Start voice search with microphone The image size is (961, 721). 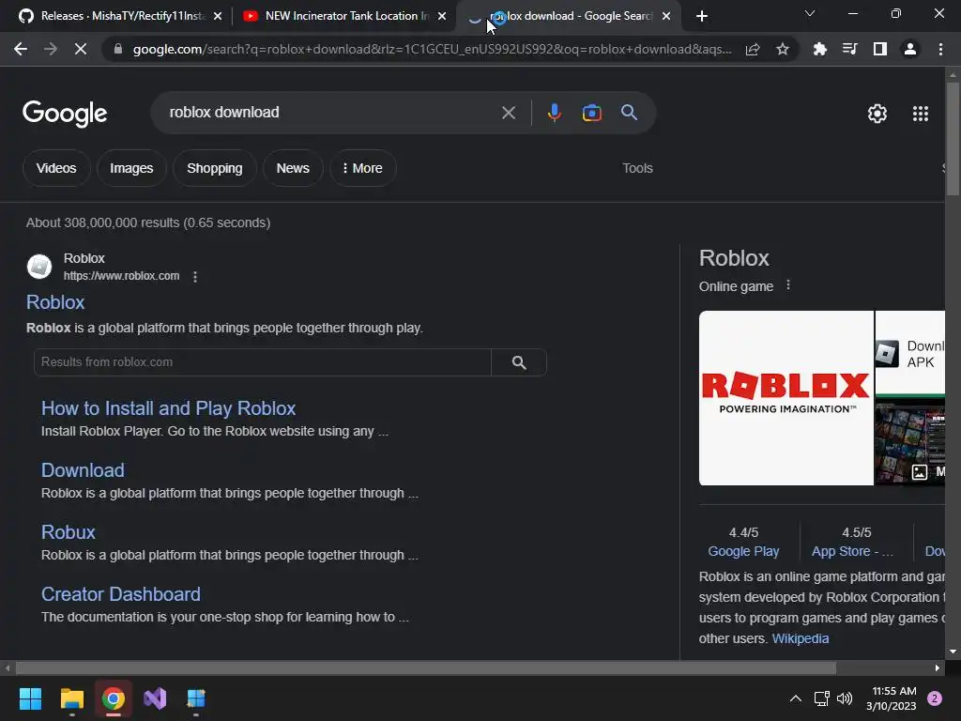tap(554, 113)
